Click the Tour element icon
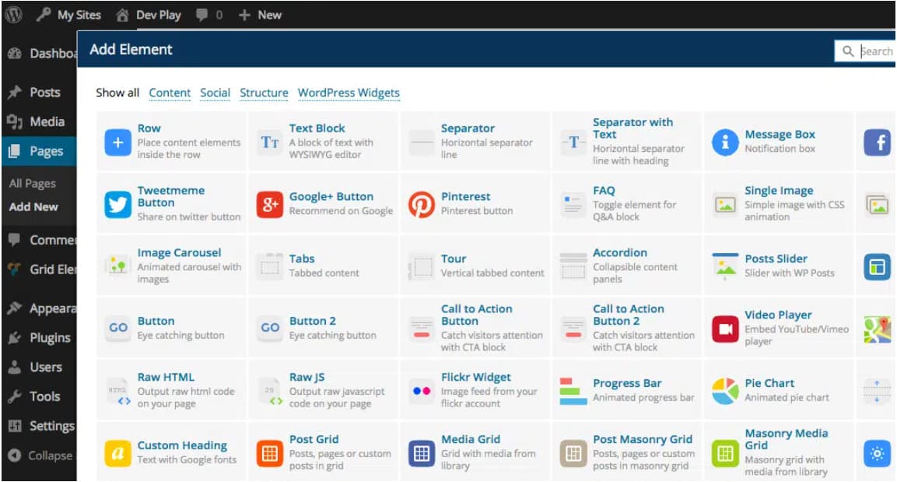 click(422, 266)
